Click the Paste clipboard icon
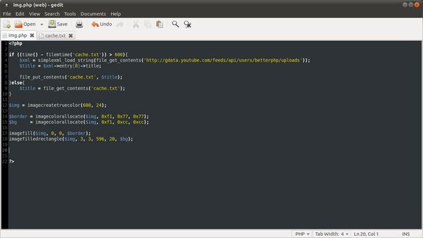This screenshot has width=423, height=238. pyautogui.click(x=160, y=24)
